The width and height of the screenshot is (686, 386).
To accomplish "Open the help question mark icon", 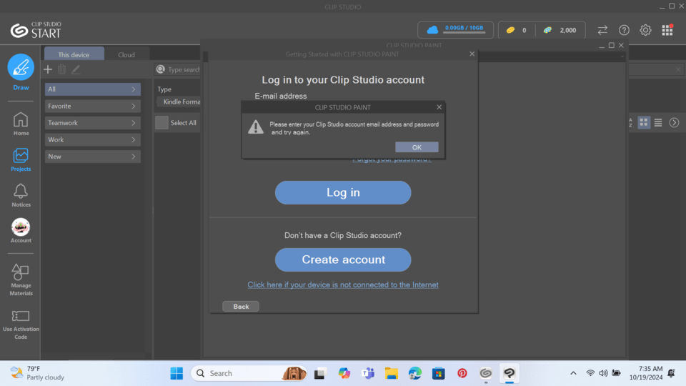I will 624,30.
